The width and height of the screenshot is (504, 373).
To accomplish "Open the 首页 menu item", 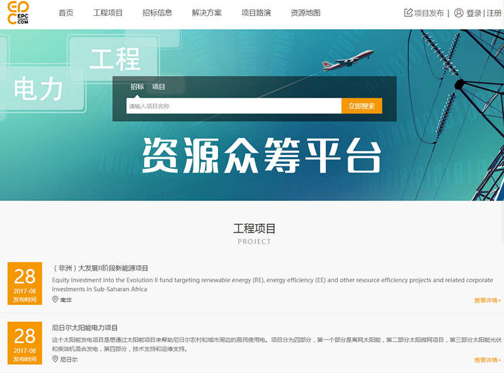I will pos(66,13).
